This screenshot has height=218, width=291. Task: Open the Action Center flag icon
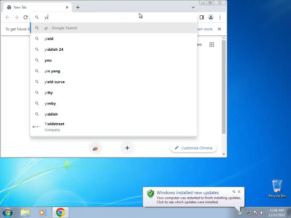(x=255, y=213)
